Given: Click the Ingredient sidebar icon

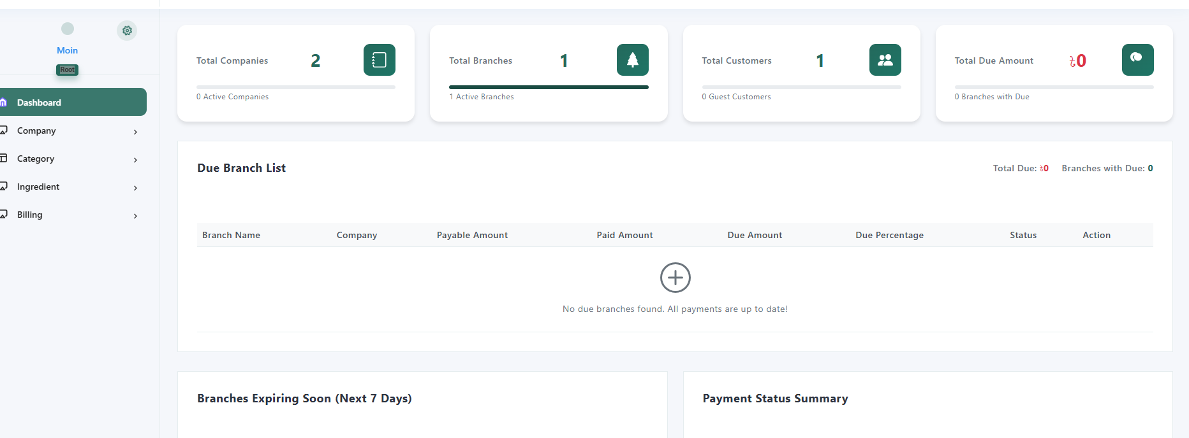Looking at the screenshot, I should [x=3, y=187].
